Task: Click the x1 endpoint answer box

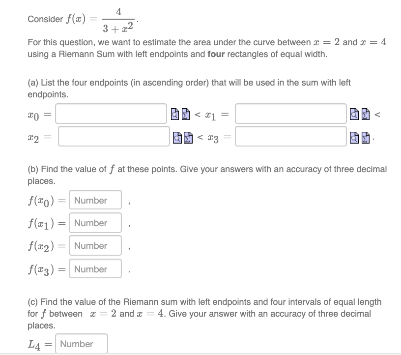Action: coord(290,114)
